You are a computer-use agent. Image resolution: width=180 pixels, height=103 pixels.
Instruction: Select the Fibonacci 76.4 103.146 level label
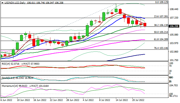(x=161, y=48)
